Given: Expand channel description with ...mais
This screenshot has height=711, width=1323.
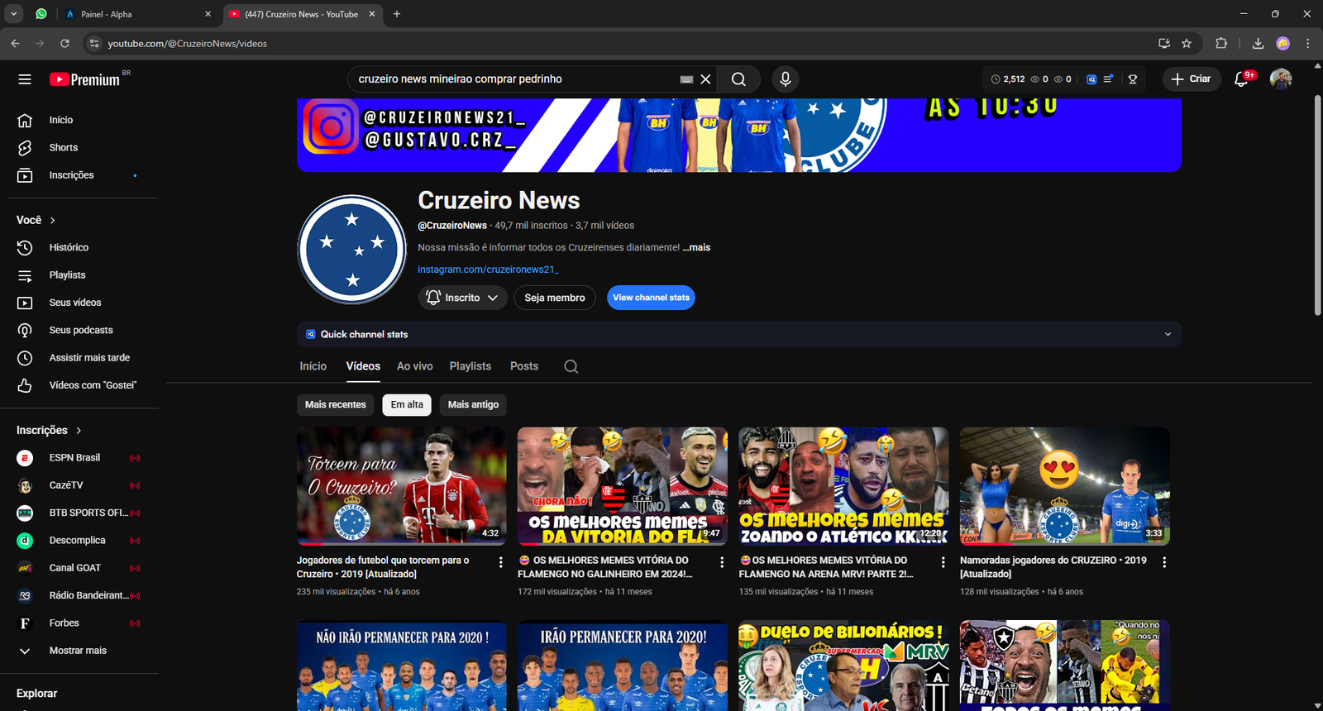Looking at the screenshot, I should (x=696, y=247).
